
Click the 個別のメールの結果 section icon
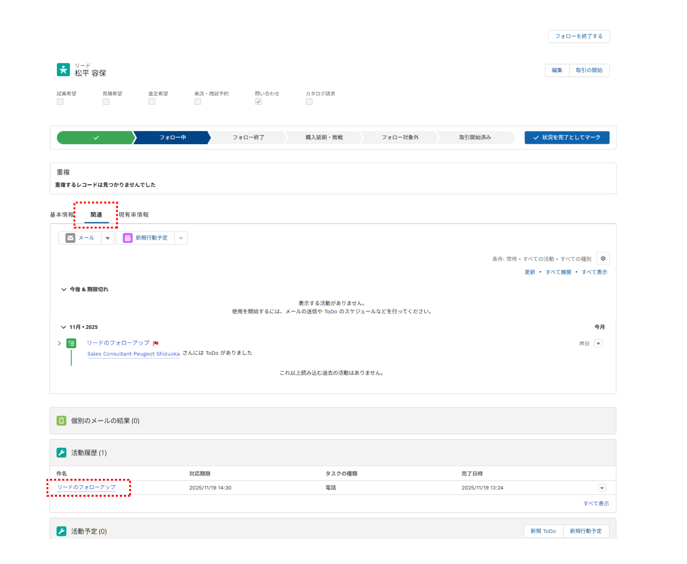[62, 420]
